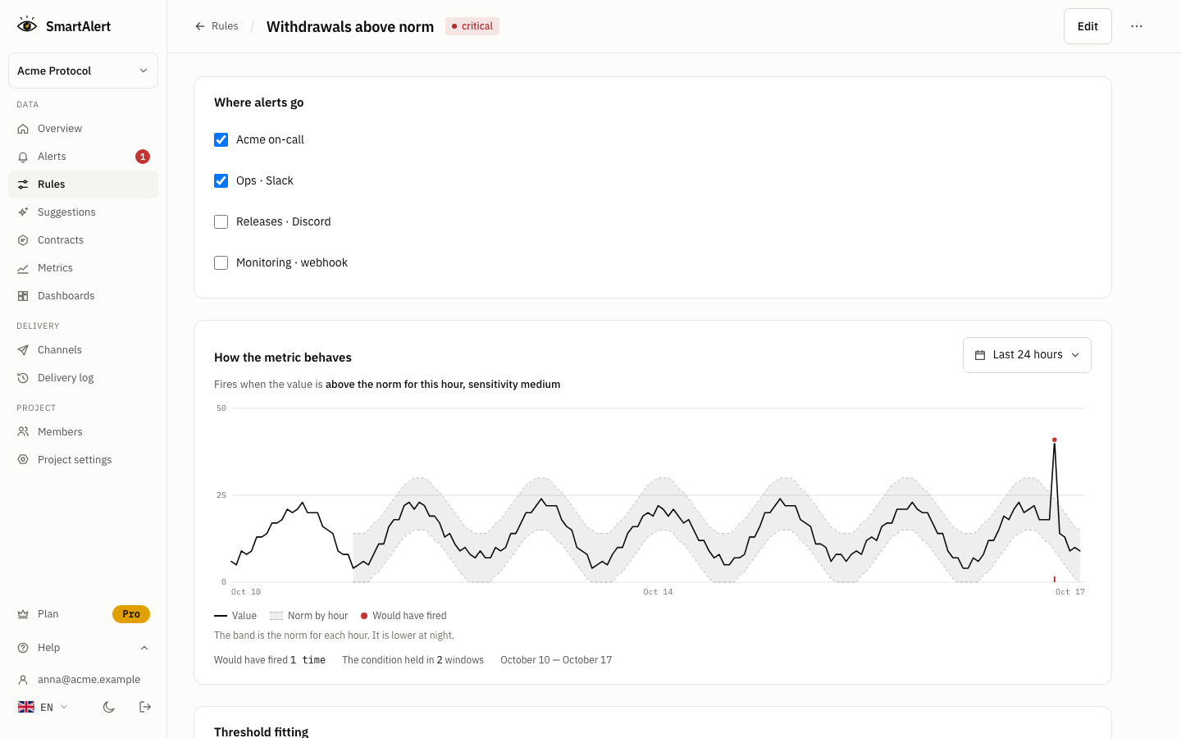Click the red alerts count badge

pos(143,157)
